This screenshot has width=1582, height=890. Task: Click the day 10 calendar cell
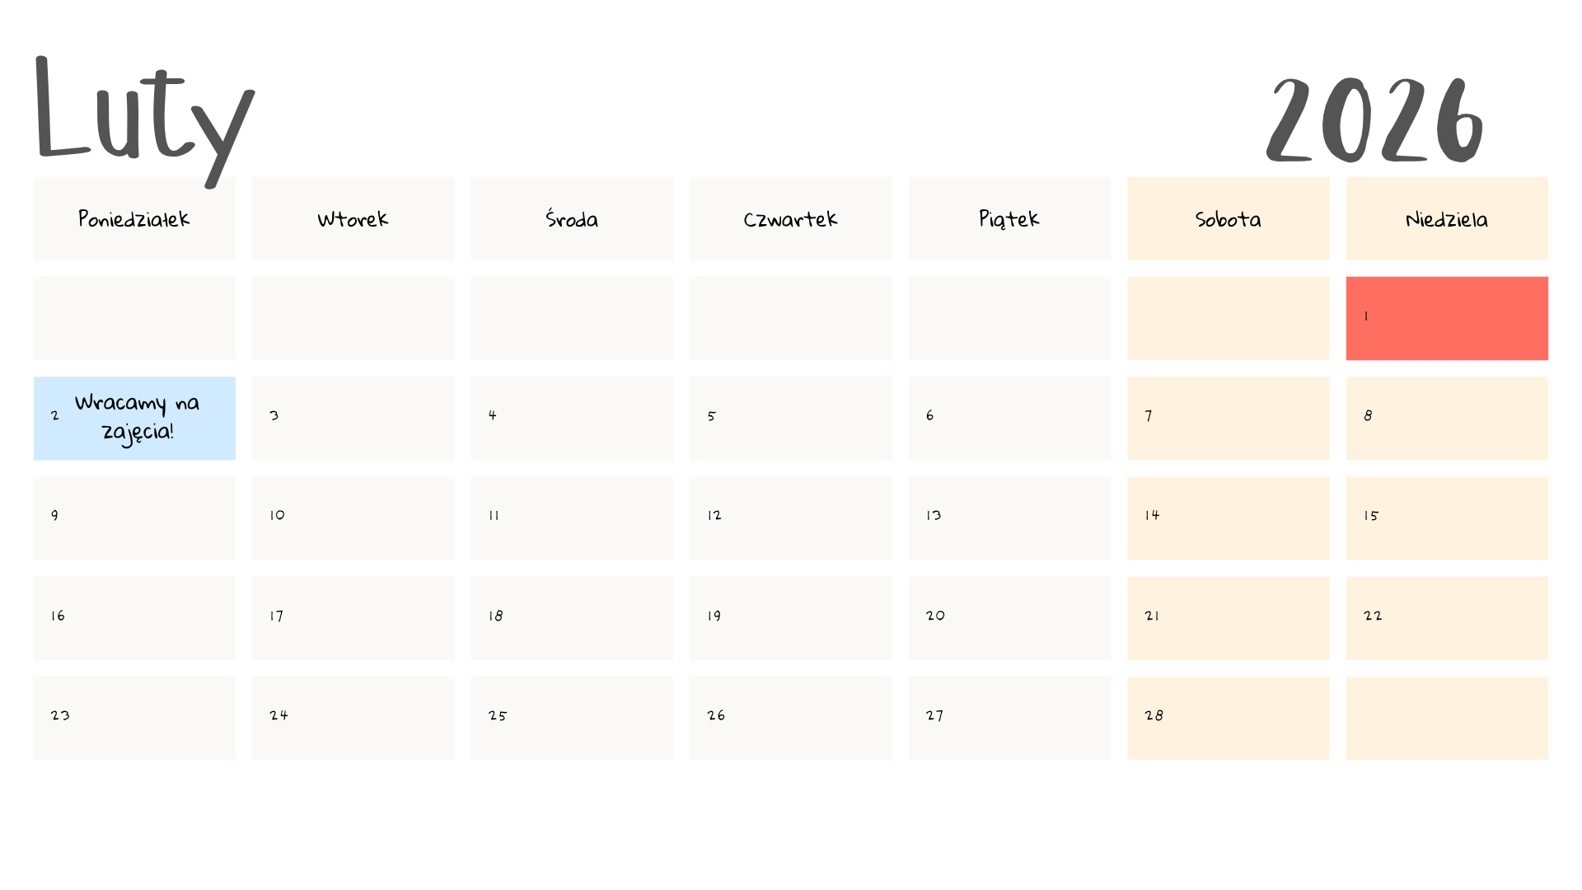(353, 518)
